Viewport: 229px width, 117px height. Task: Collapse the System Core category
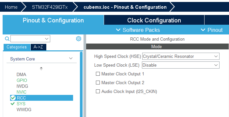click(x=41, y=59)
